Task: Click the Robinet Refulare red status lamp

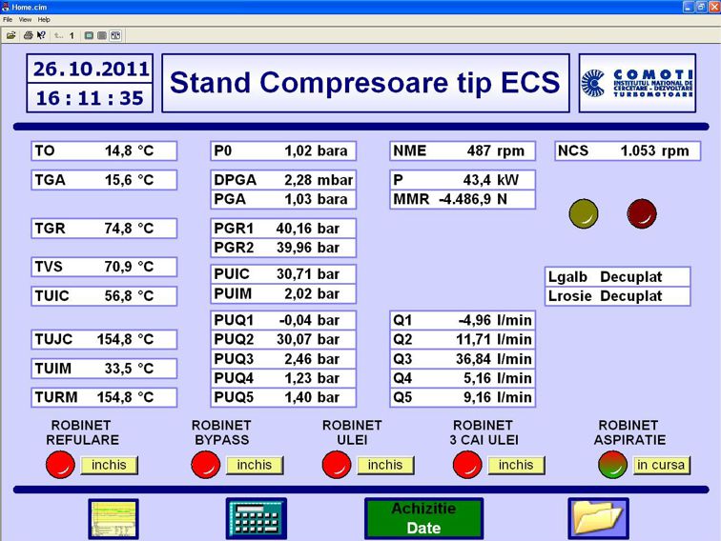Action: 60,465
